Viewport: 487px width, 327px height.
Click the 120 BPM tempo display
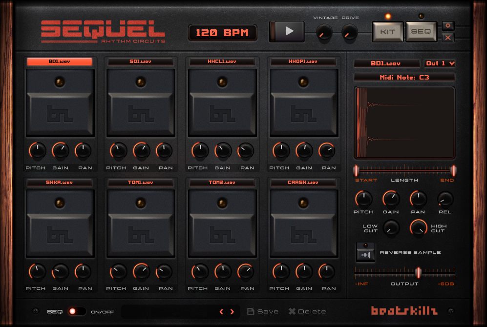click(222, 33)
